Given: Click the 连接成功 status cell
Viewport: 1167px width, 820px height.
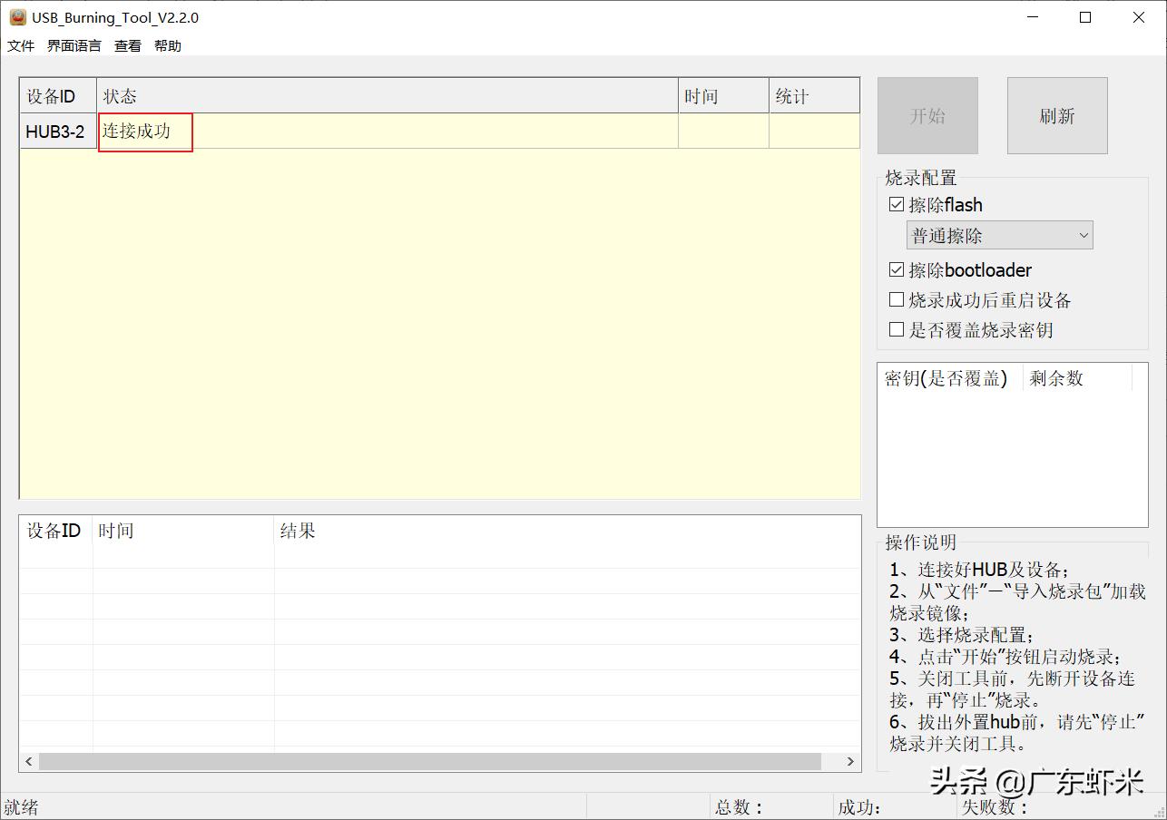Looking at the screenshot, I should click(x=144, y=131).
